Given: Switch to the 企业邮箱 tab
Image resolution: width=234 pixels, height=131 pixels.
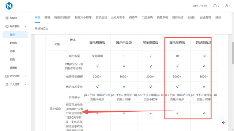Looking at the screenshot, I should pyautogui.click(x=205, y=17).
